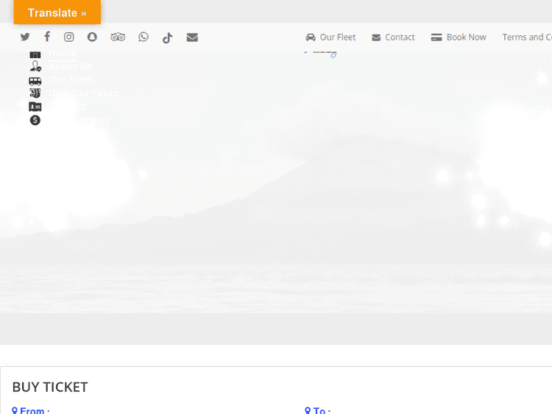Image resolution: width=552 pixels, height=414 pixels.
Task: Open the Translate button
Action: pyautogui.click(x=57, y=13)
